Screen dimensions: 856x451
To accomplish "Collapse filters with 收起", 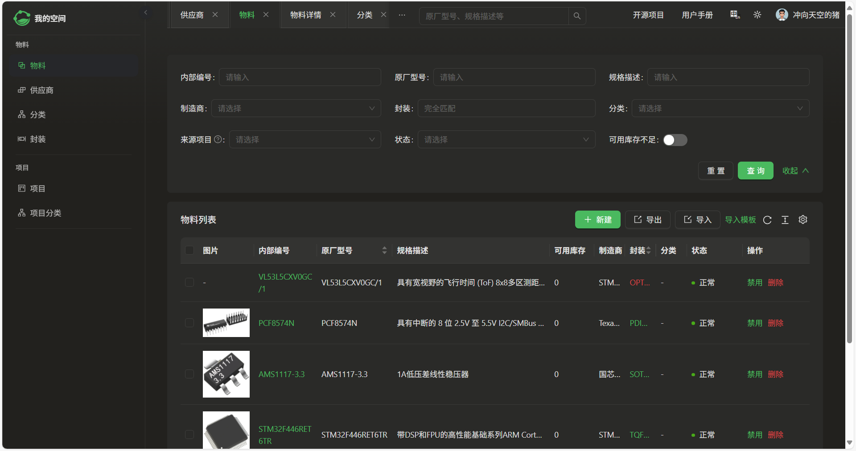I will pos(795,171).
